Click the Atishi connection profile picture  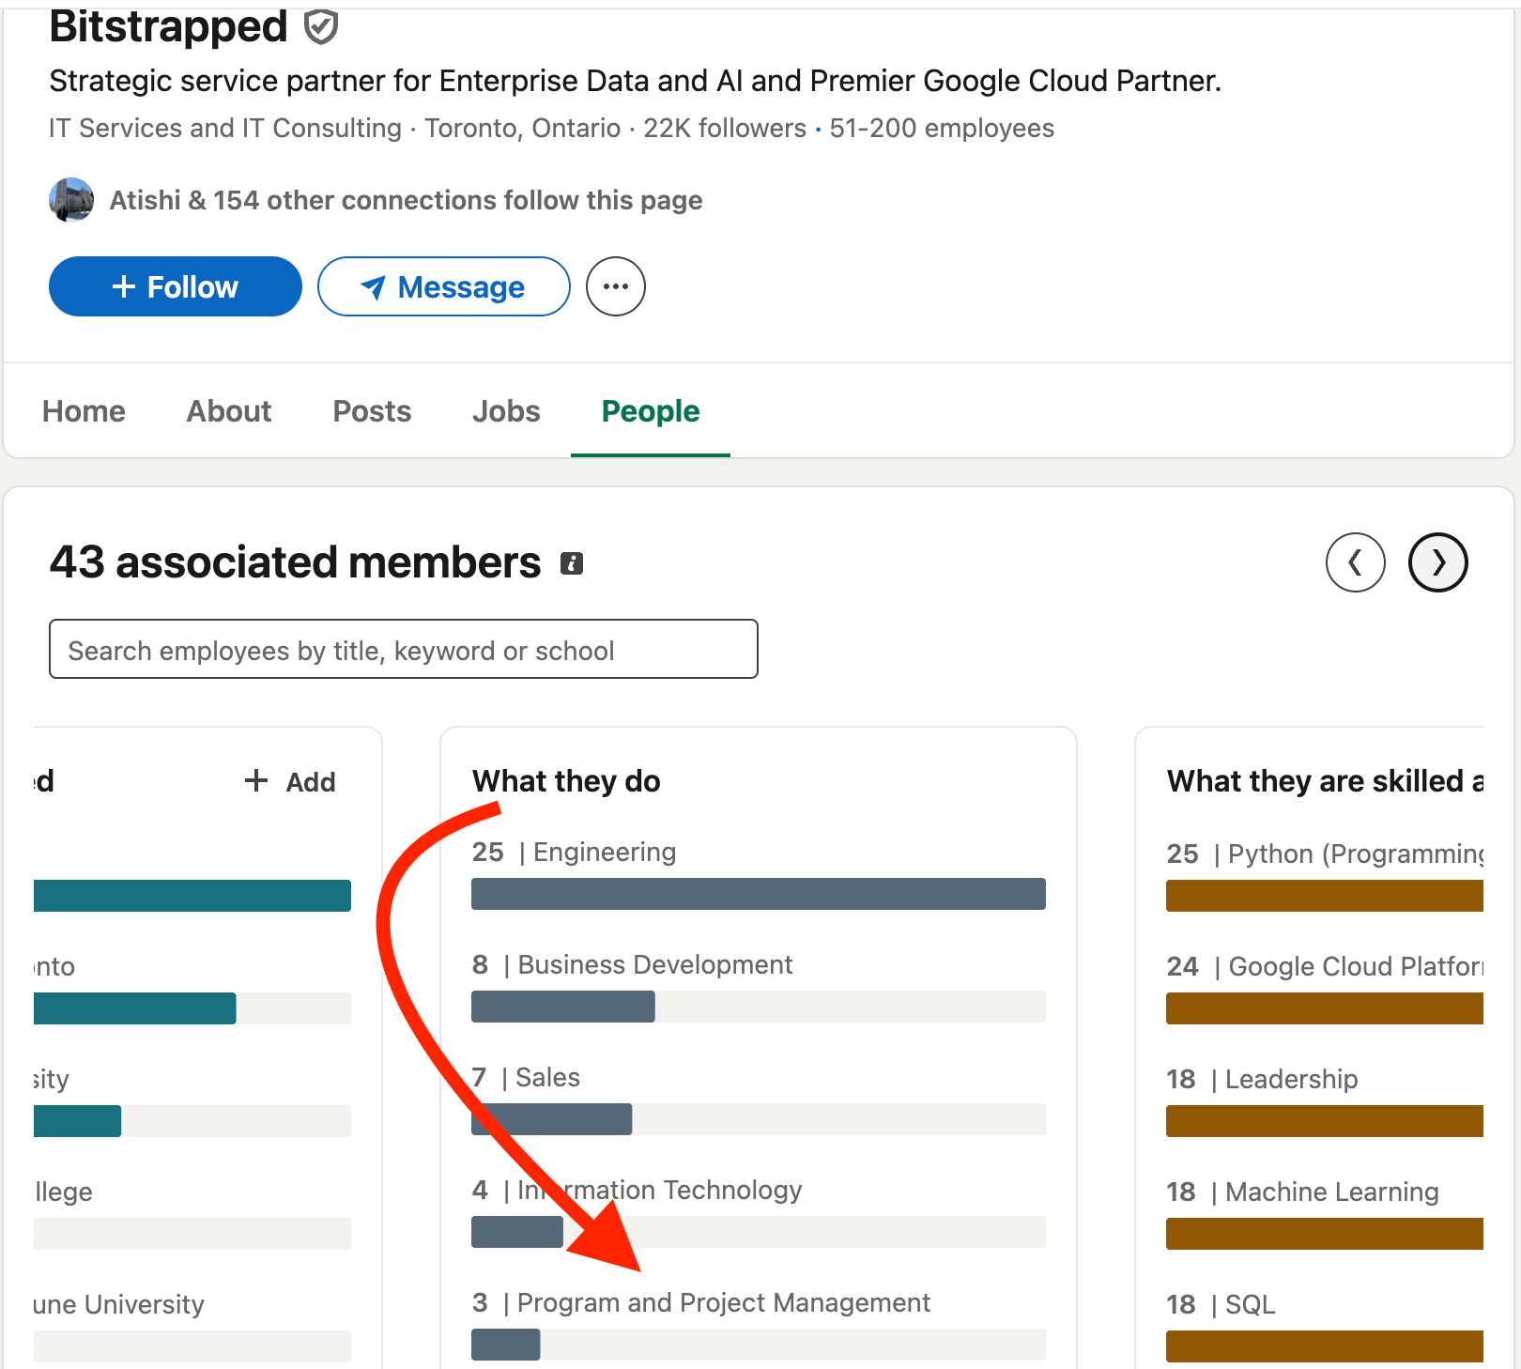tap(71, 200)
